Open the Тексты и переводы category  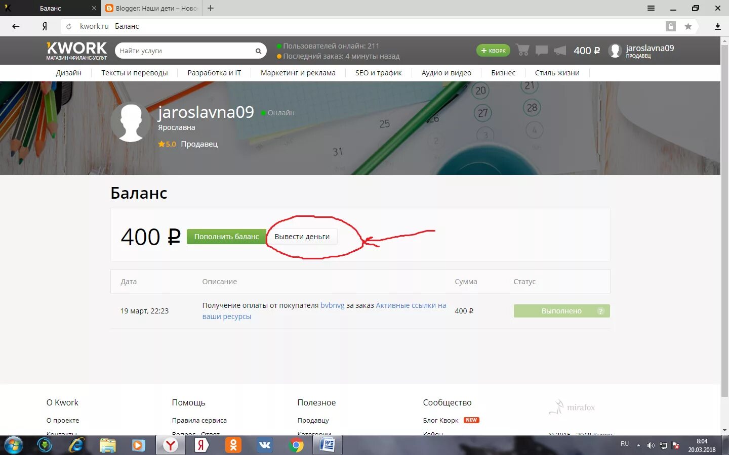tap(135, 73)
